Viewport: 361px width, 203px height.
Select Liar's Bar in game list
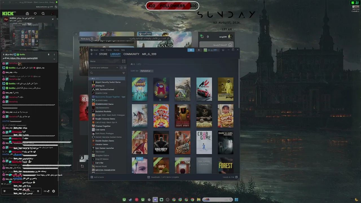[x=99, y=163]
